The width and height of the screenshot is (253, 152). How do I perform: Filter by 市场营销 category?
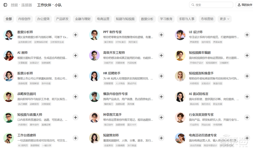(x=207, y=19)
